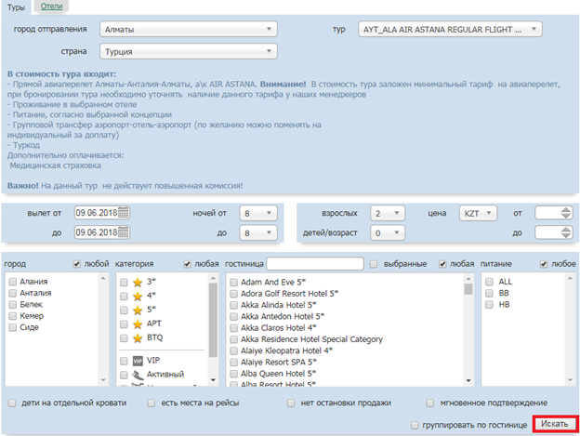Check the HB meal plan checkbox
The width and height of the screenshot is (580, 436).
pyautogui.click(x=489, y=305)
